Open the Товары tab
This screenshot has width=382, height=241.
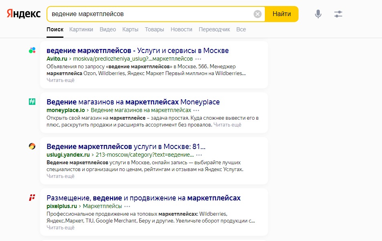coord(154,29)
